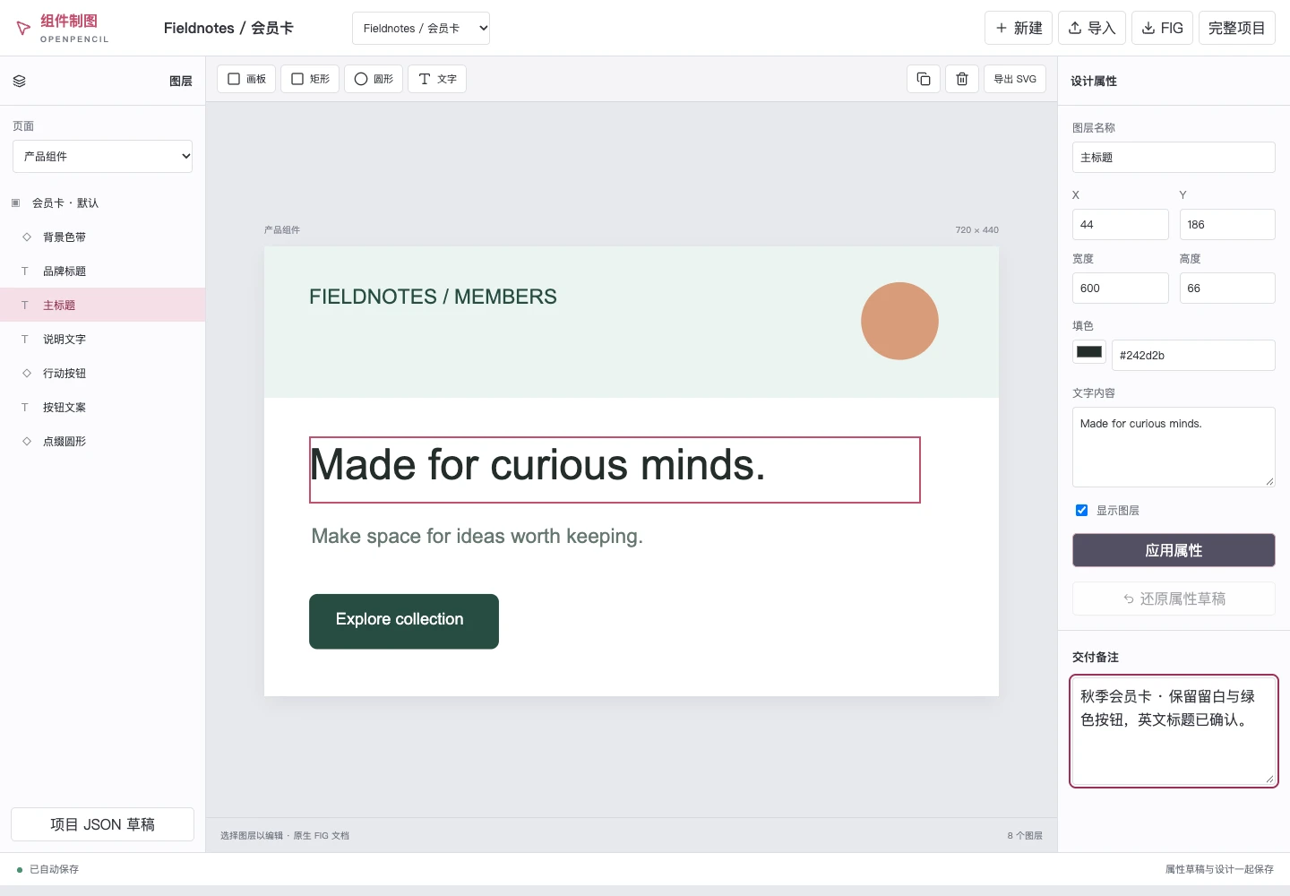This screenshot has height=896, width=1290.
Task: Click the Y position field
Action: click(1227, 224)
